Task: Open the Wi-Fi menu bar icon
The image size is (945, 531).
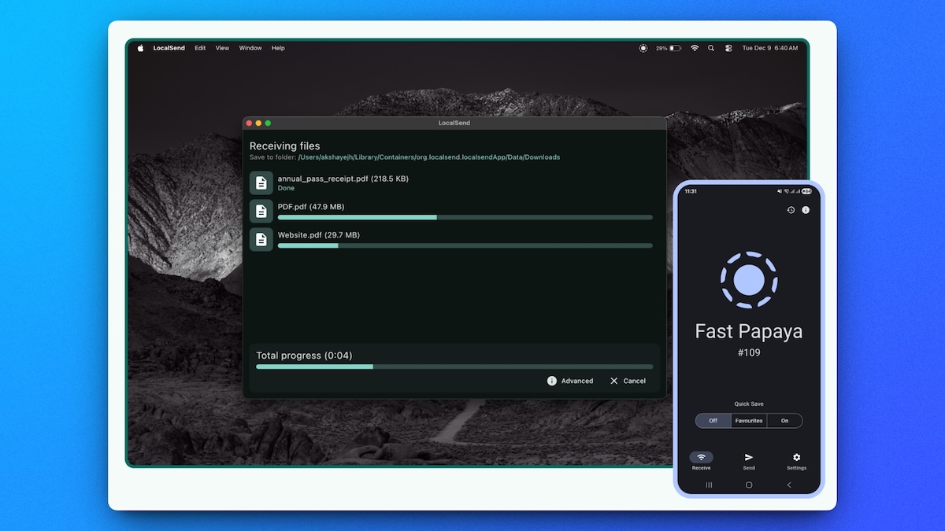Action: pyautogui.click(x=695, y=48)
